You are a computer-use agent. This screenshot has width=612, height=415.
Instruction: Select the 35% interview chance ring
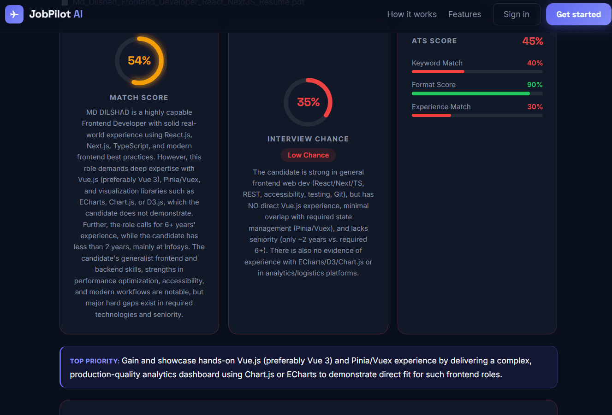point(308,102)
